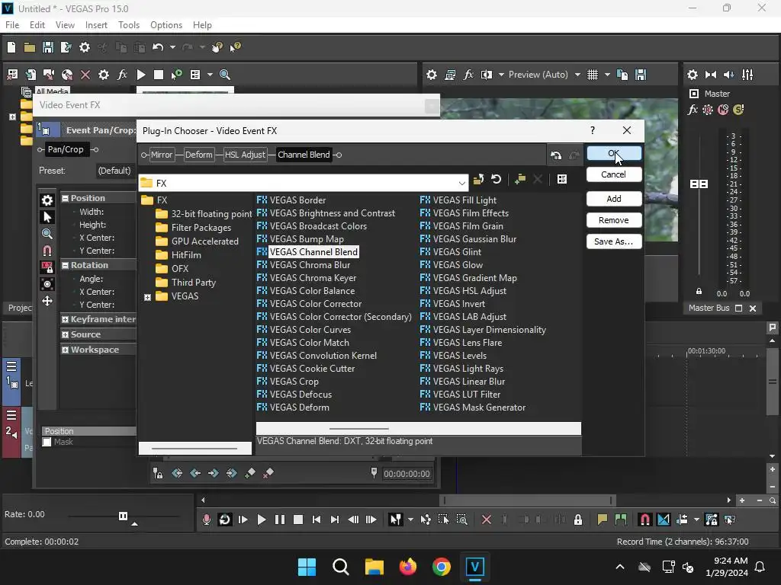Adjust the Master volume fader
The image size is (781, 585).
coord(699,184)
